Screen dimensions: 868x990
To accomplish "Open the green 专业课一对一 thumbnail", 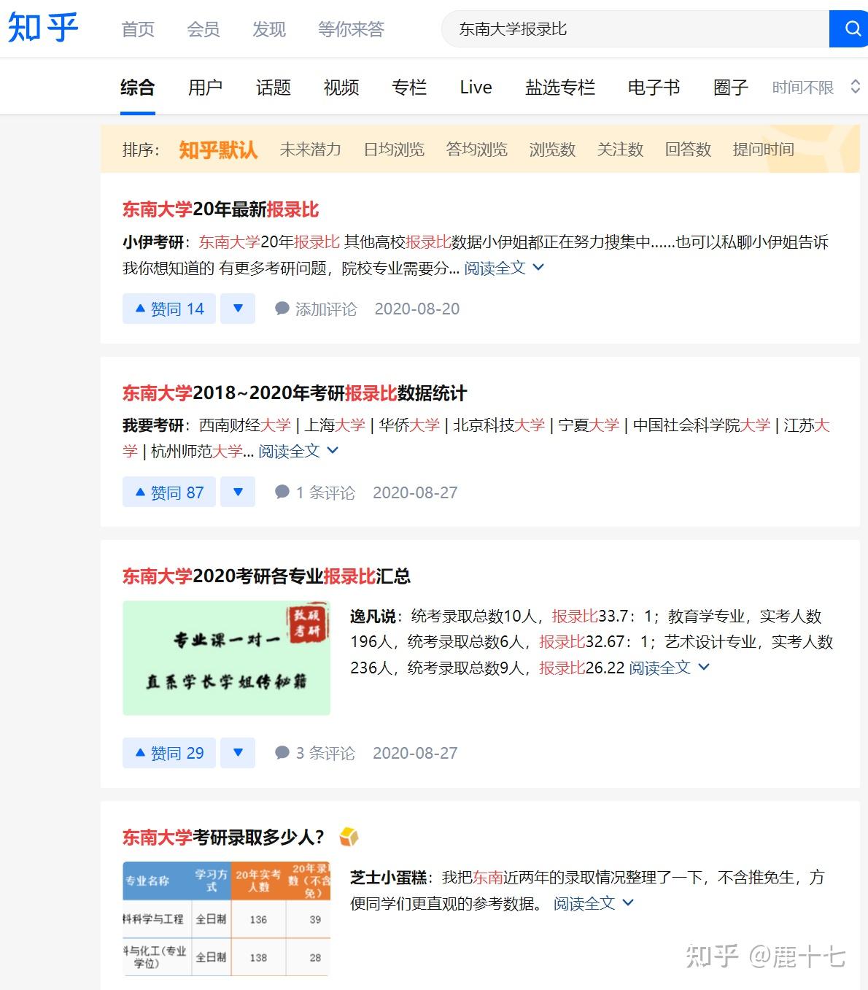I will tap(226, 658).
